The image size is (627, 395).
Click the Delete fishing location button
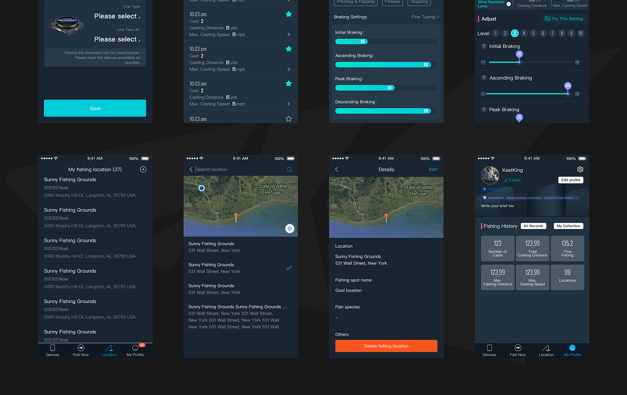pos(386,346)
